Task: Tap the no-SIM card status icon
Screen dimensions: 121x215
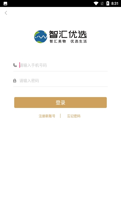Action: 102,3
